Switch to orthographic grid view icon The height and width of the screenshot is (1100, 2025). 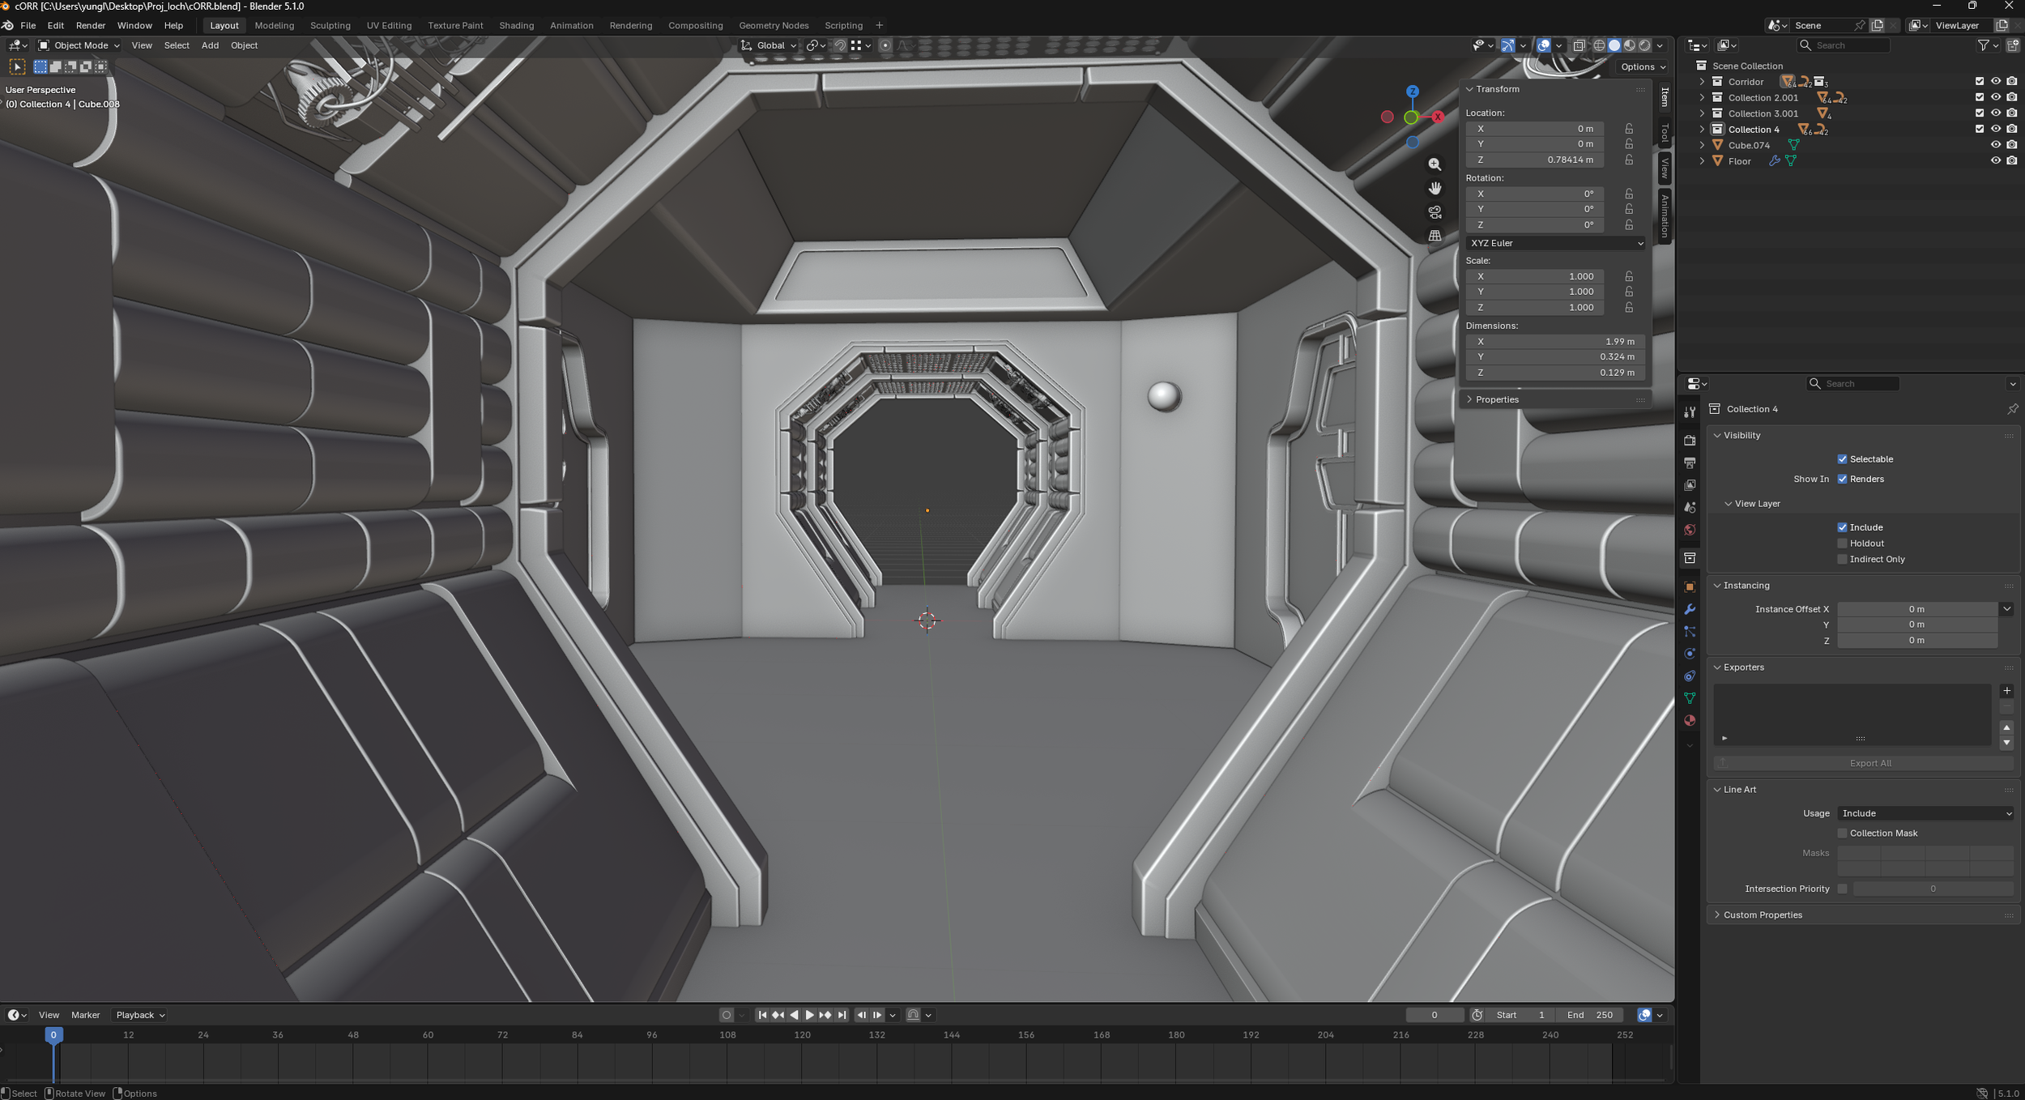[x=1435, y=236]
